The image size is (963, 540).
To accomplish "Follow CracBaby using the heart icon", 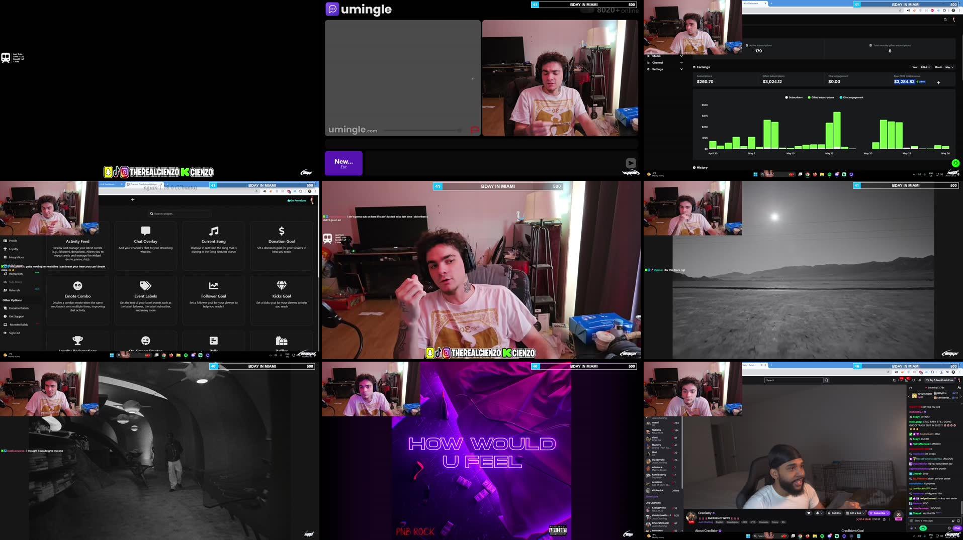I will 809,513.
